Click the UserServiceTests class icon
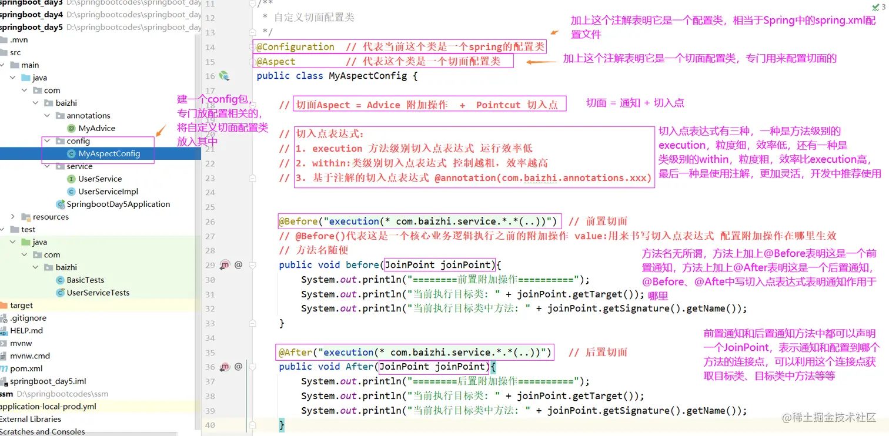Screen dimensions: 889x436 point(59,293)
